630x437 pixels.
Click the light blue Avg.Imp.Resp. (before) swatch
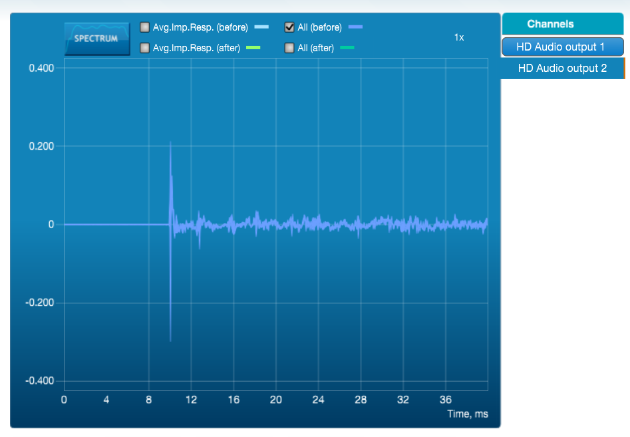(261, 27)
